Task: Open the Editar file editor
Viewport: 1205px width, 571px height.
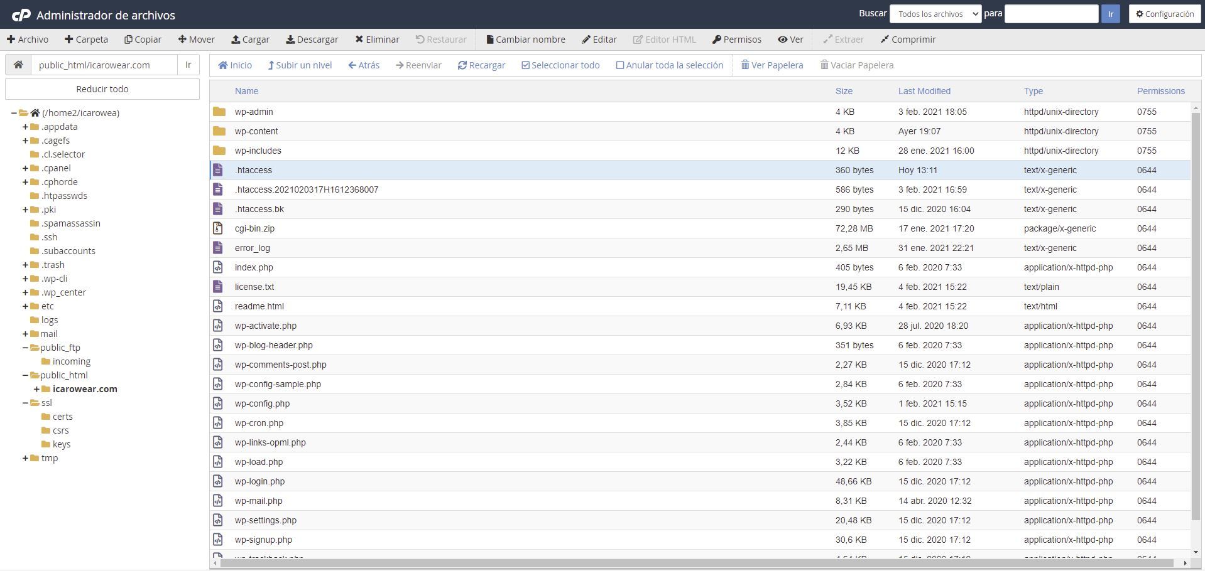Action: click(599, 39)
